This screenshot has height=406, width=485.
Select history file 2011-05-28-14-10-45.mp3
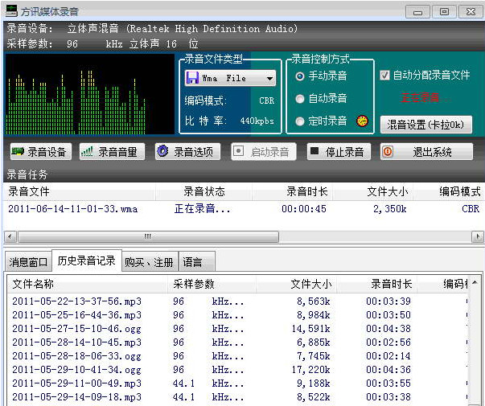pyautogui.click(x=76, y=342)
